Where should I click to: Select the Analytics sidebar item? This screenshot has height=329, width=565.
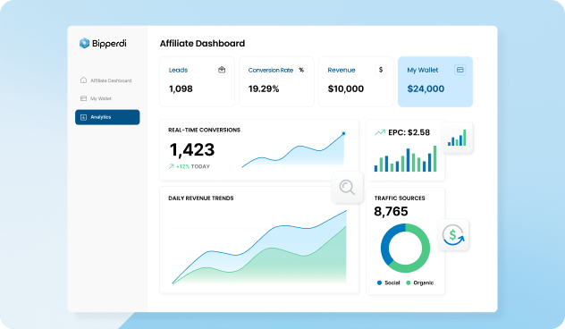[x=107, y=117]
